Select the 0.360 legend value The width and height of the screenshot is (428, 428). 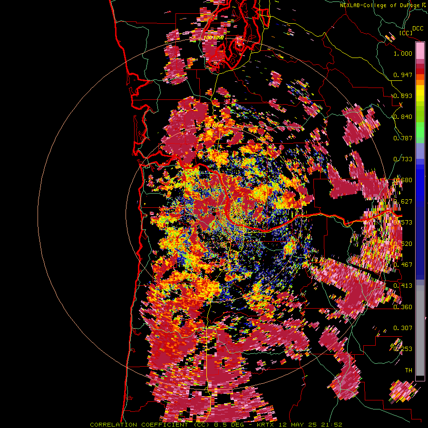pos(403,307)
